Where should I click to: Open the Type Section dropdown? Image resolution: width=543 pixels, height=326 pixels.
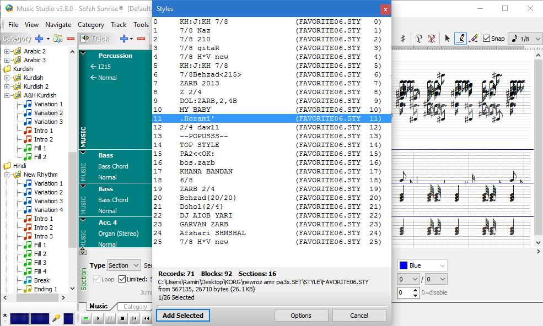123,265
